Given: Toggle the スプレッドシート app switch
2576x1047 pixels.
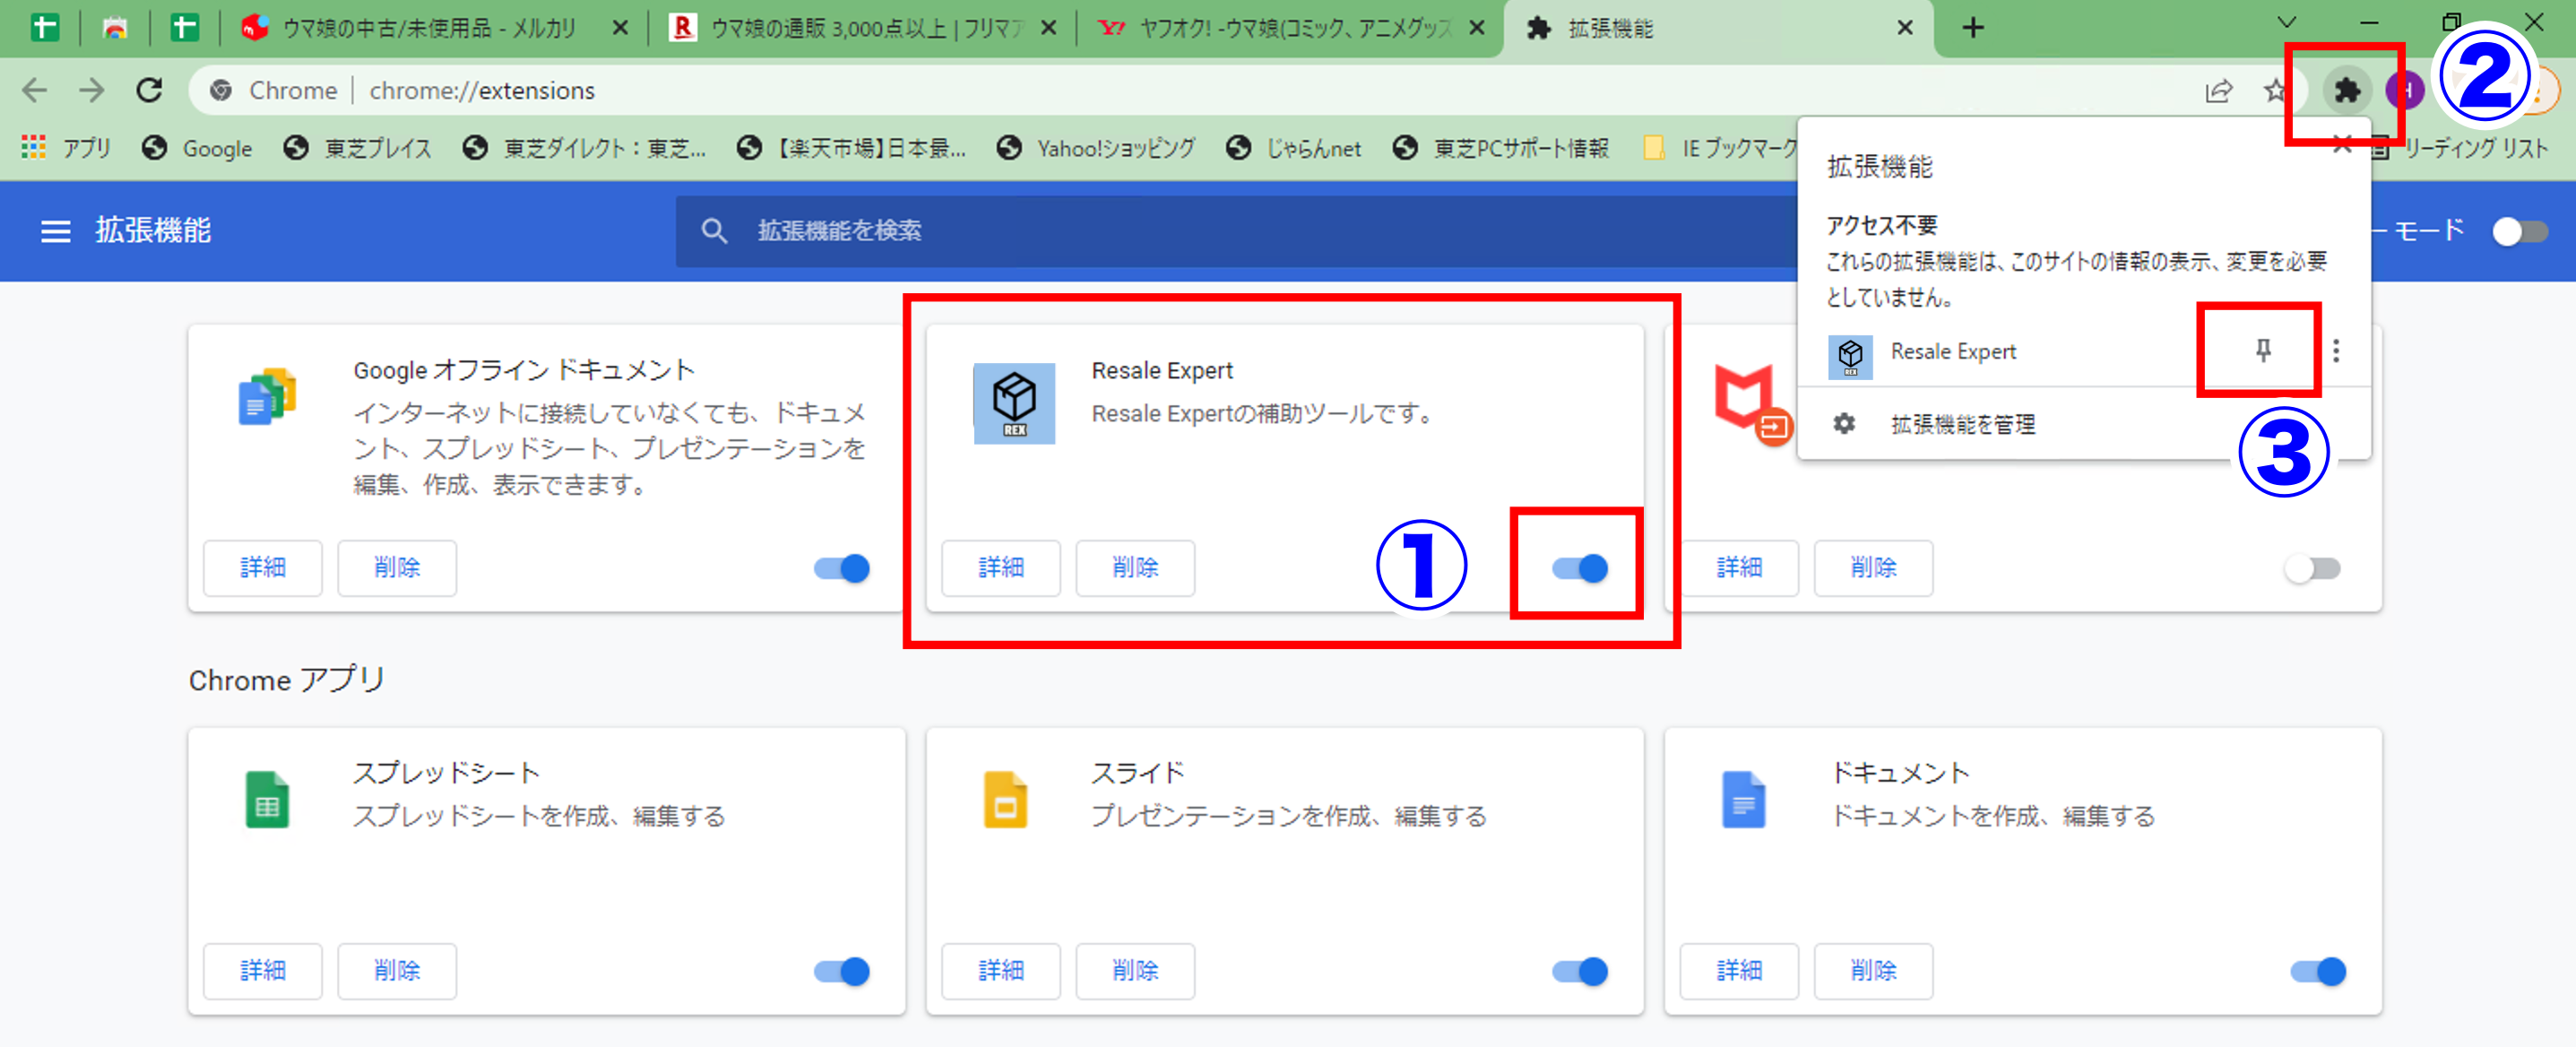Looking at the screenshot, I should pos(841,971).
